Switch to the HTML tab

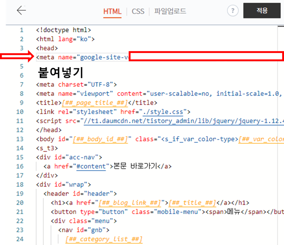112,11
